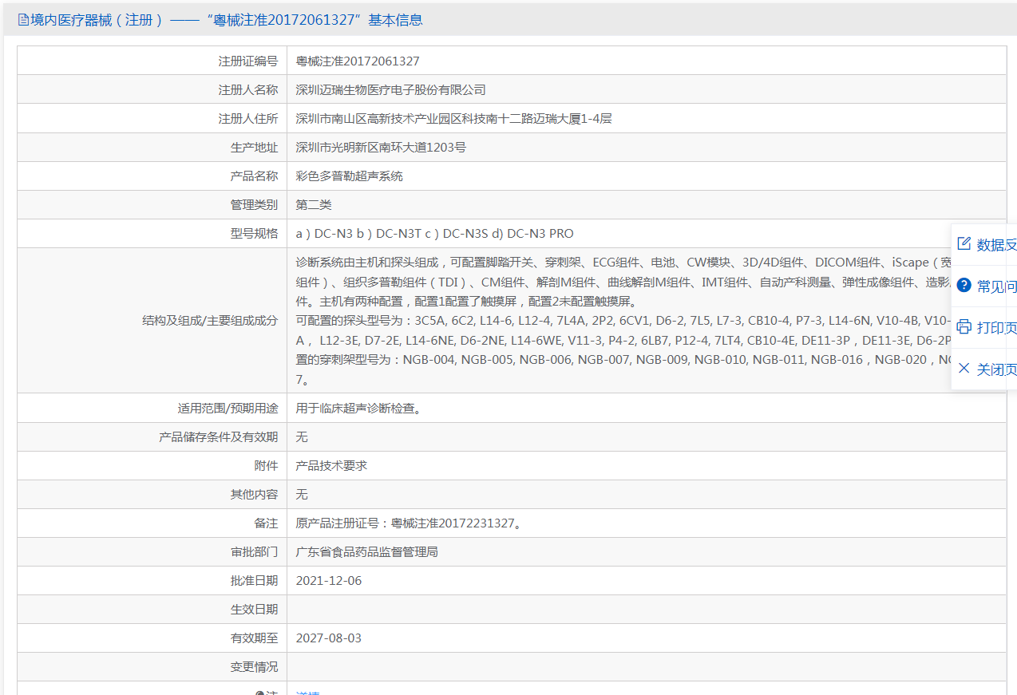1017x695 pixels.
Task: Click attachment value 产品技术要求
Action: (x=331, y=465)
